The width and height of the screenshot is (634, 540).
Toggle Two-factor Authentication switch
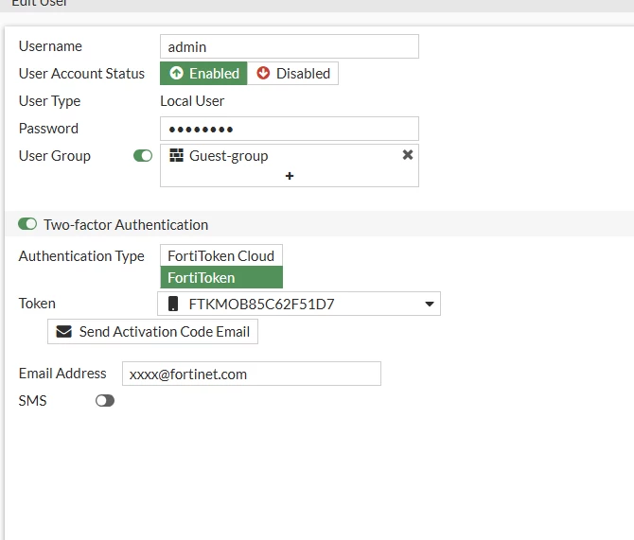pyautogui.click(x=27, y=224)
